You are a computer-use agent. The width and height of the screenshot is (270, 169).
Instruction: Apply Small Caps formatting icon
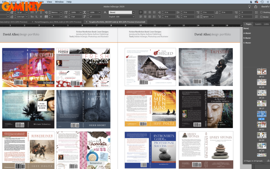pos(32,17)
